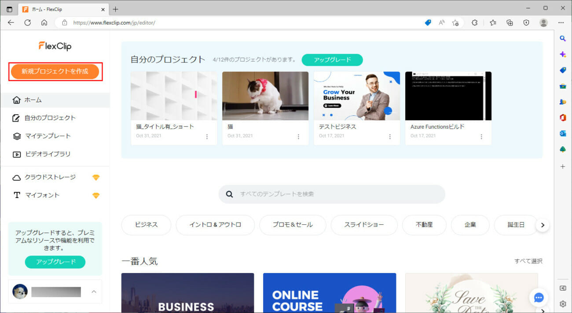Open the Outlook icon in Edge sidebar

click(562, 133)
